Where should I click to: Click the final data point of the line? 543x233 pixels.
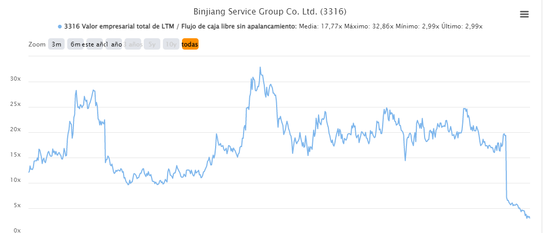530,218
